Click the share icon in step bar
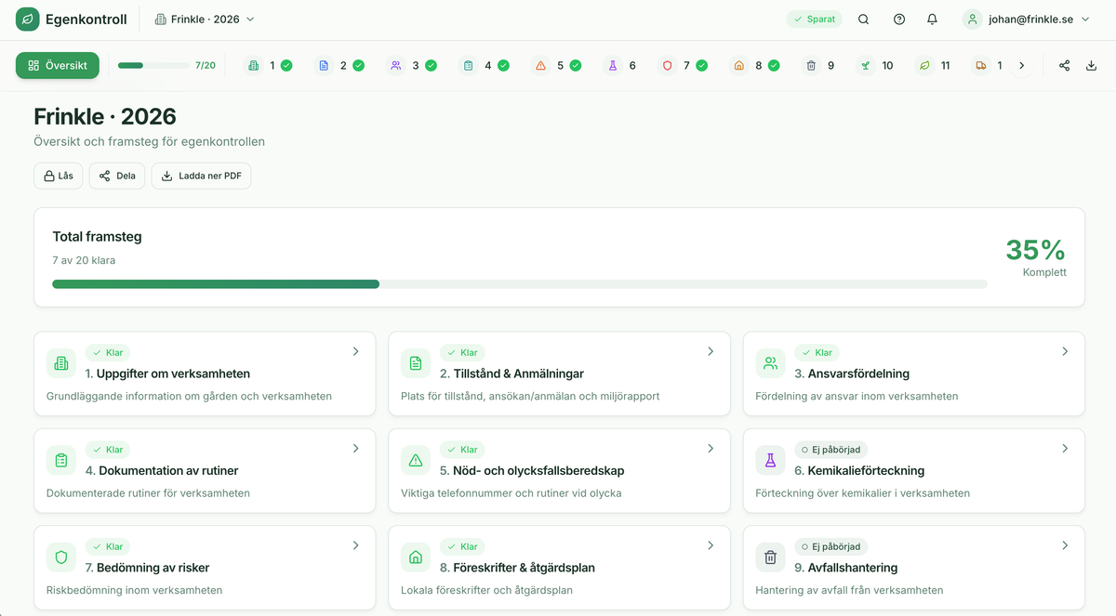 click(x=1065, y=66)
